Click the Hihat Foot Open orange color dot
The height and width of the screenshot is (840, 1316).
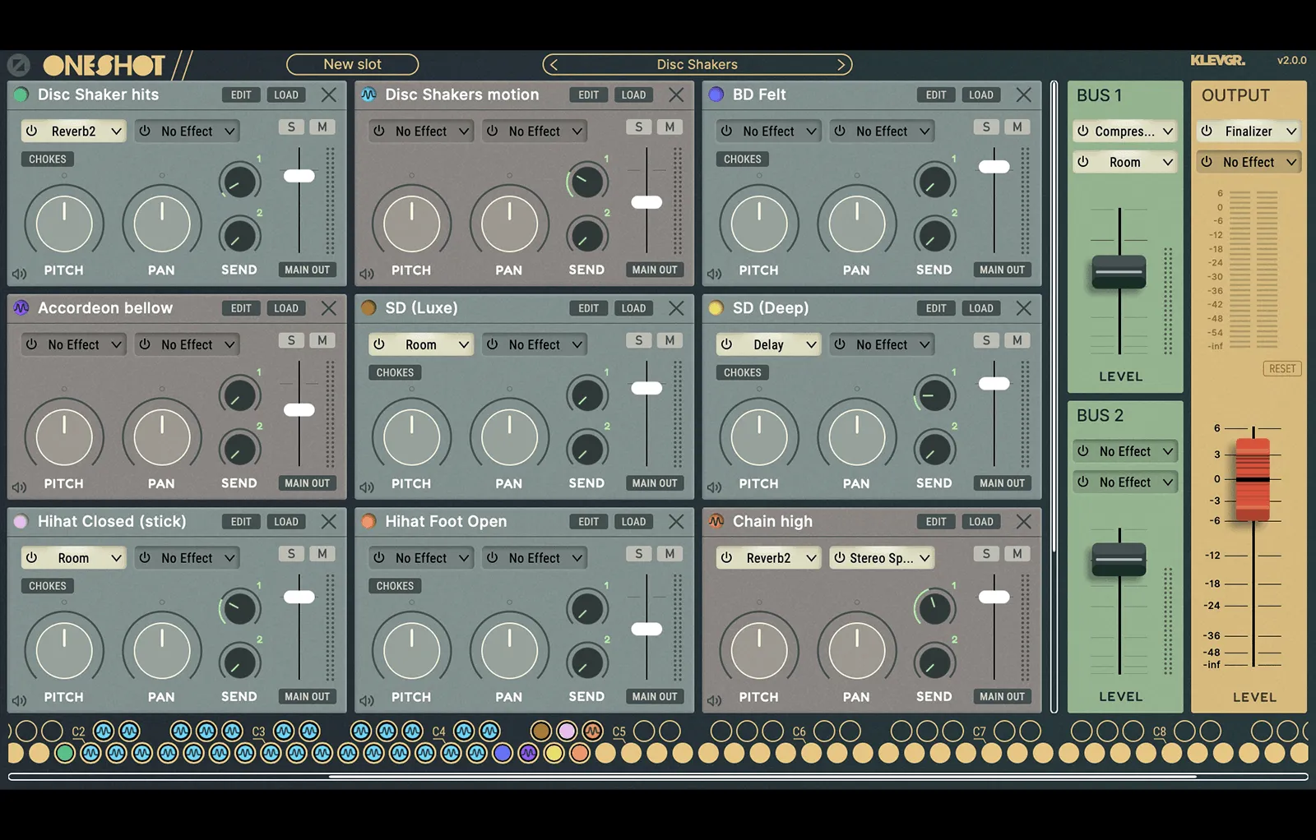tap(369, 521)
